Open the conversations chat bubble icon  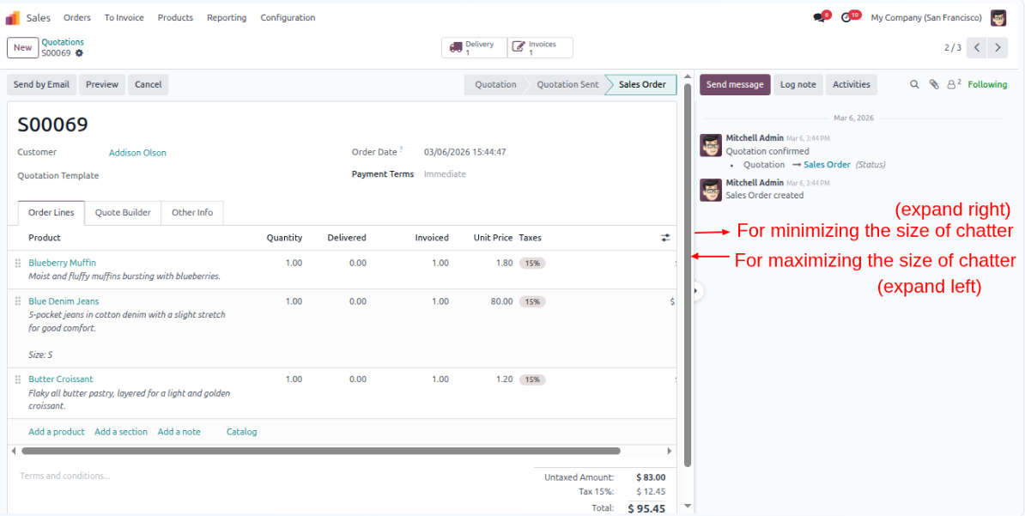[819, 18]
